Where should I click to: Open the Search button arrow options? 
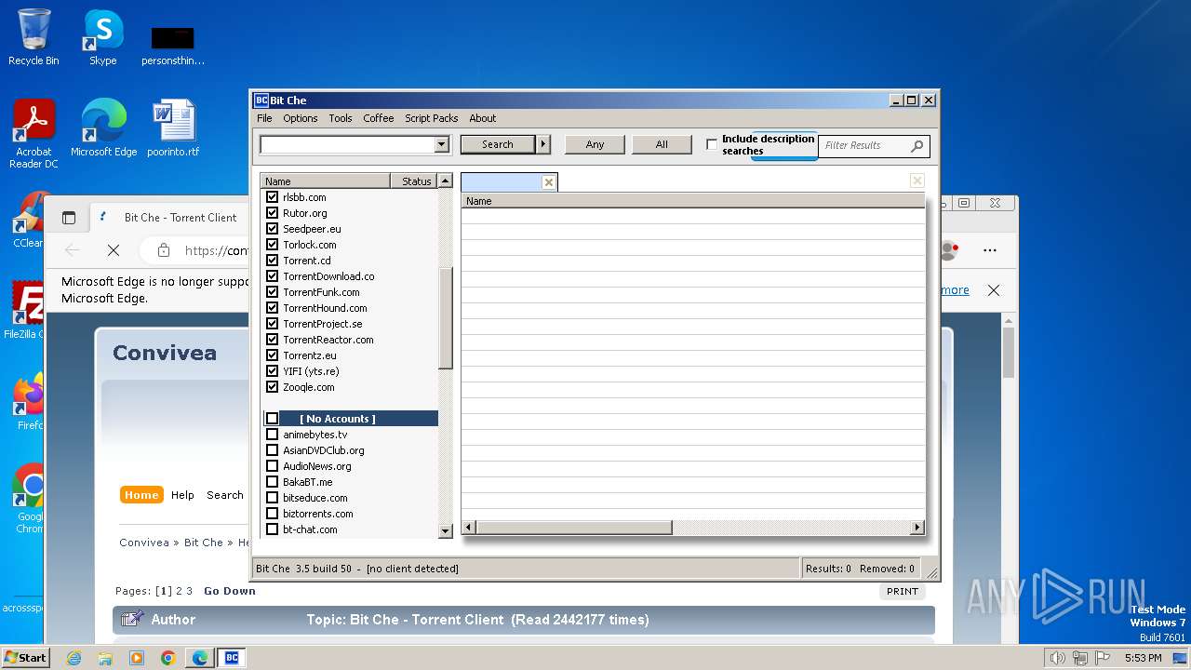click(x=543, y=144)
